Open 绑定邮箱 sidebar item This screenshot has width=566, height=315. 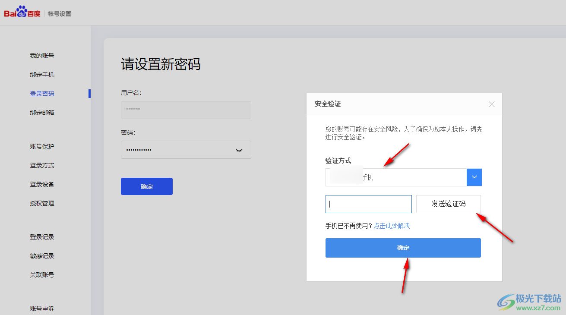(x=42, y=113)
